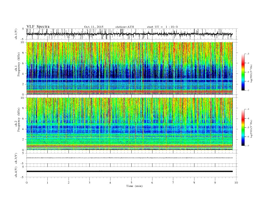Click the ch.2 frequency tick label "4"
Image resolution: width=266 pixels, height=205 pixels.
point(24,129)
